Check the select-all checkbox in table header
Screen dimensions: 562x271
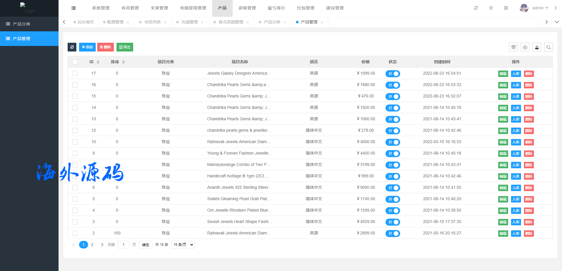[75, 62]
